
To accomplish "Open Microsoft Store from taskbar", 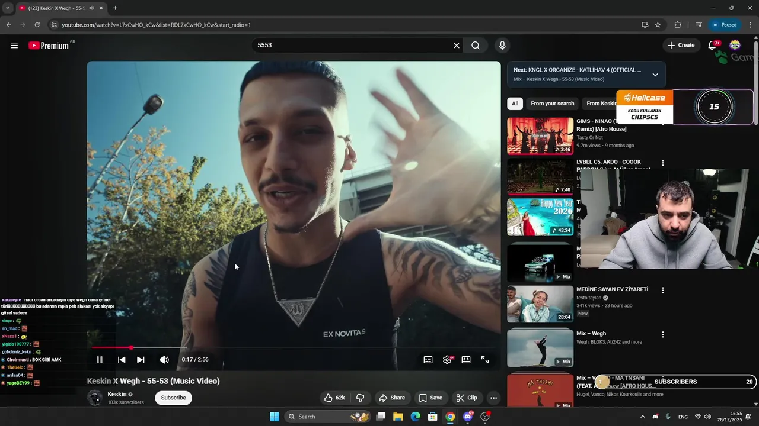I will (433, 417).
